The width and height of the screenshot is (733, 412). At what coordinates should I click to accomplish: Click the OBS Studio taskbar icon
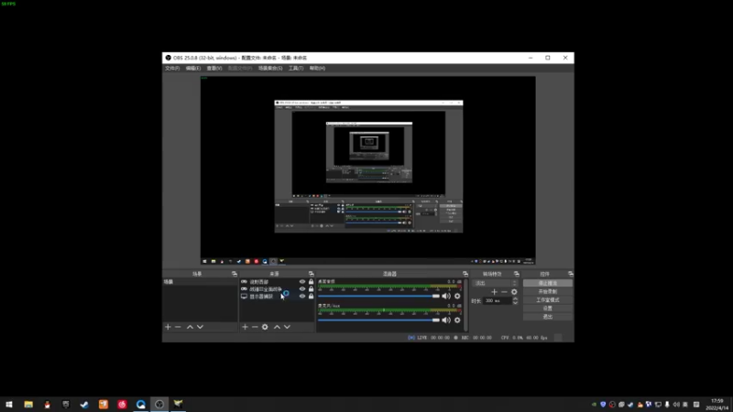[159, 405]
